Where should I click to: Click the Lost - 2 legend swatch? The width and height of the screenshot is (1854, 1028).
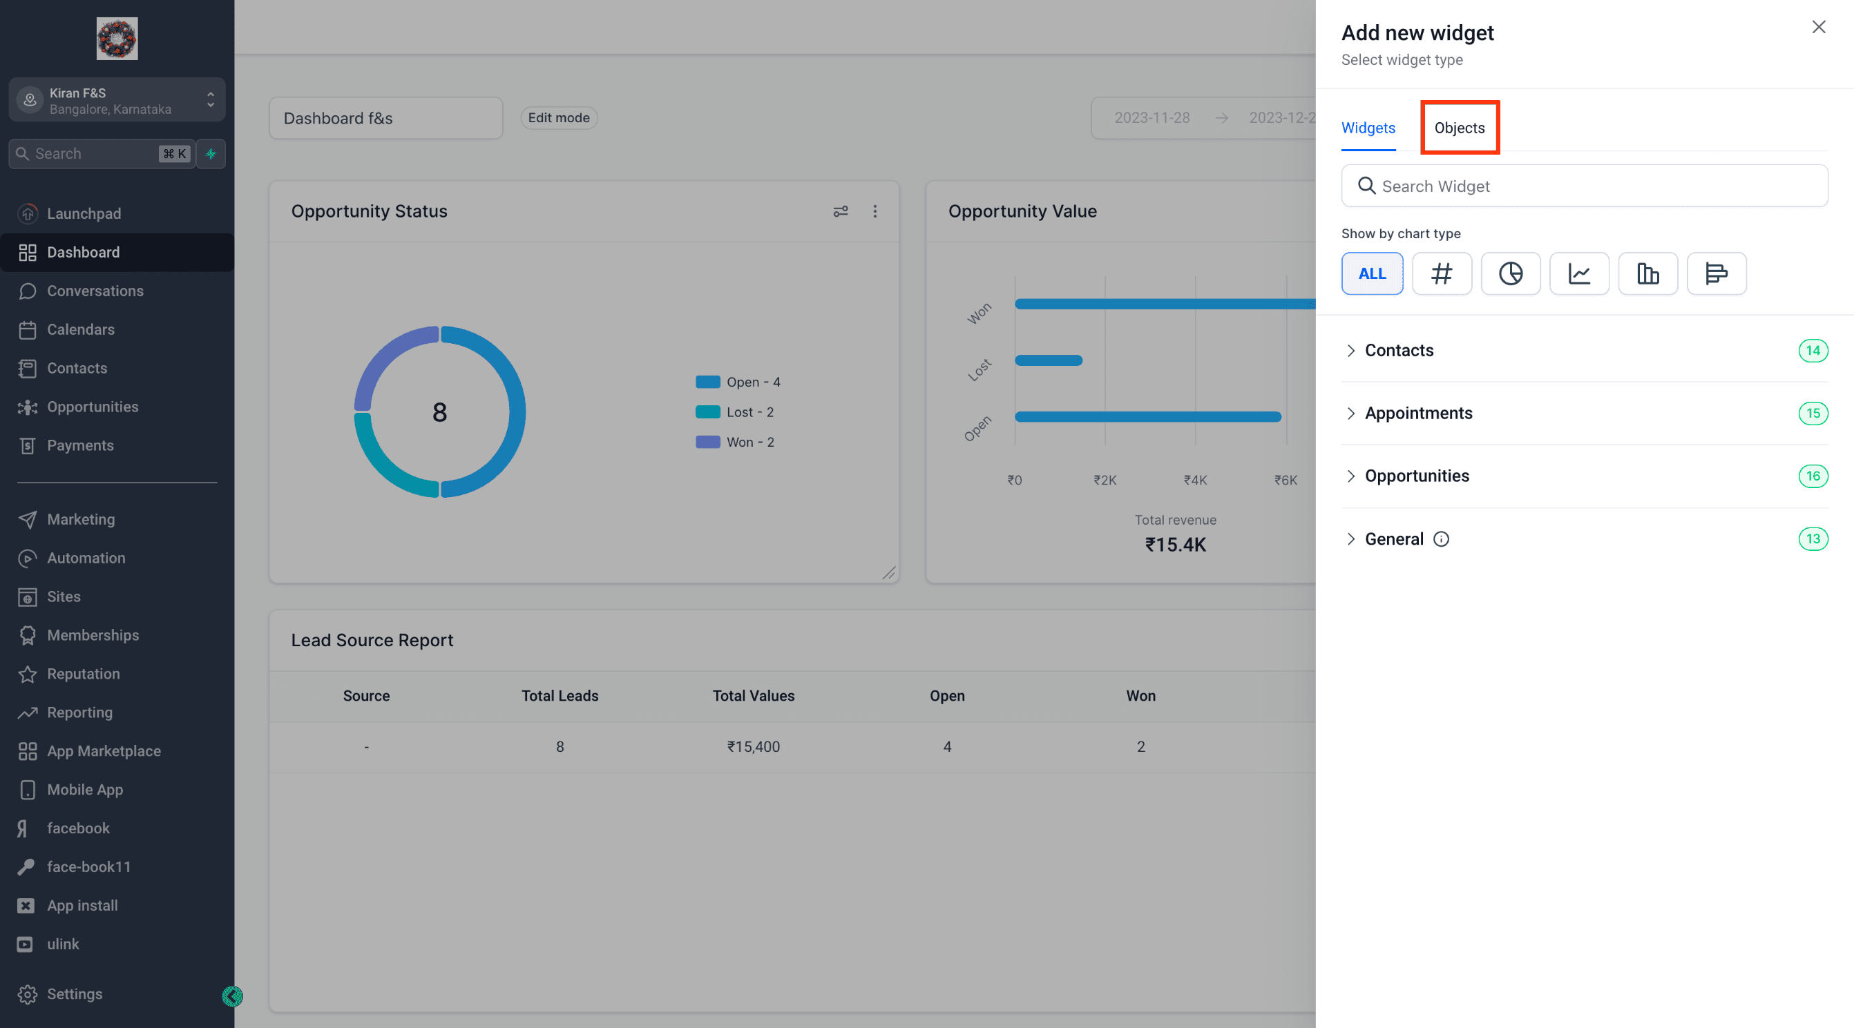click(x=707, y=412)
